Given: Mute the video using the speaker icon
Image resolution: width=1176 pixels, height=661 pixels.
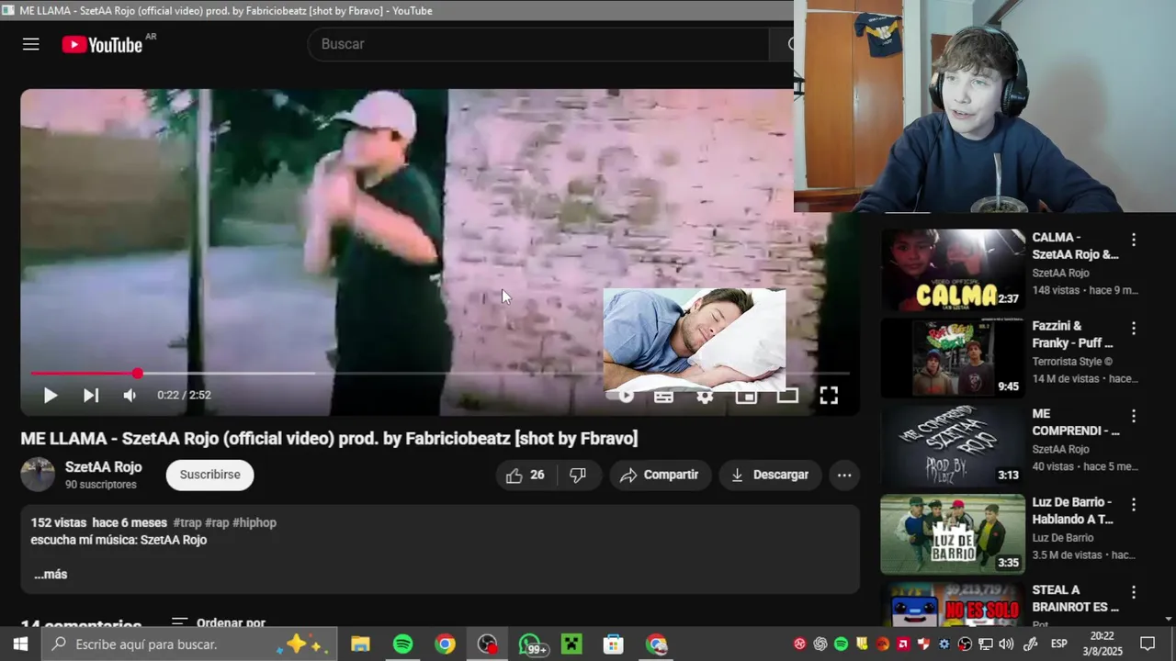Looking at the screenshot, I should point(130,396).
